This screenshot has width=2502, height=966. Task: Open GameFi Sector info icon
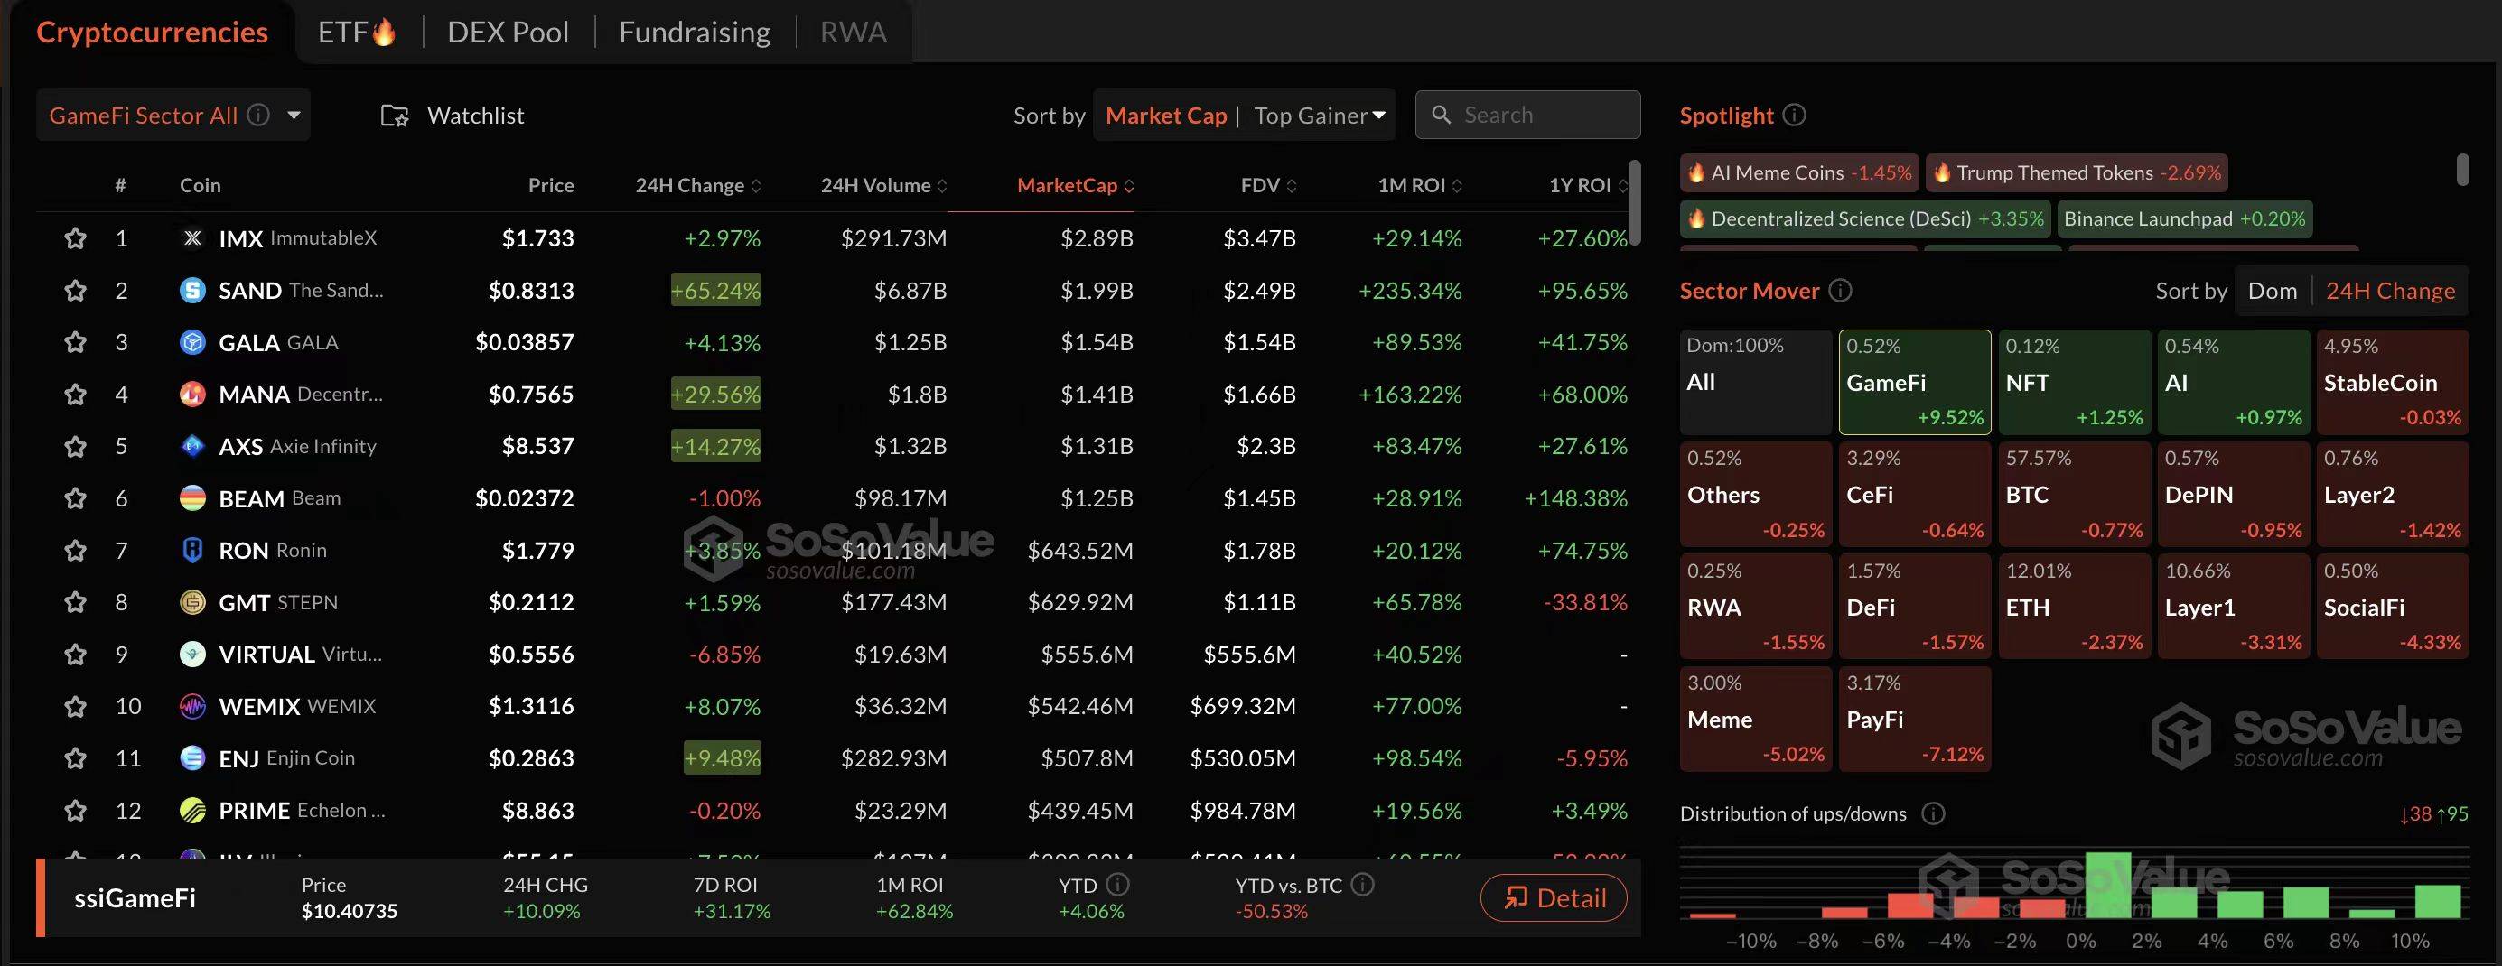click(x=258, y=115)
